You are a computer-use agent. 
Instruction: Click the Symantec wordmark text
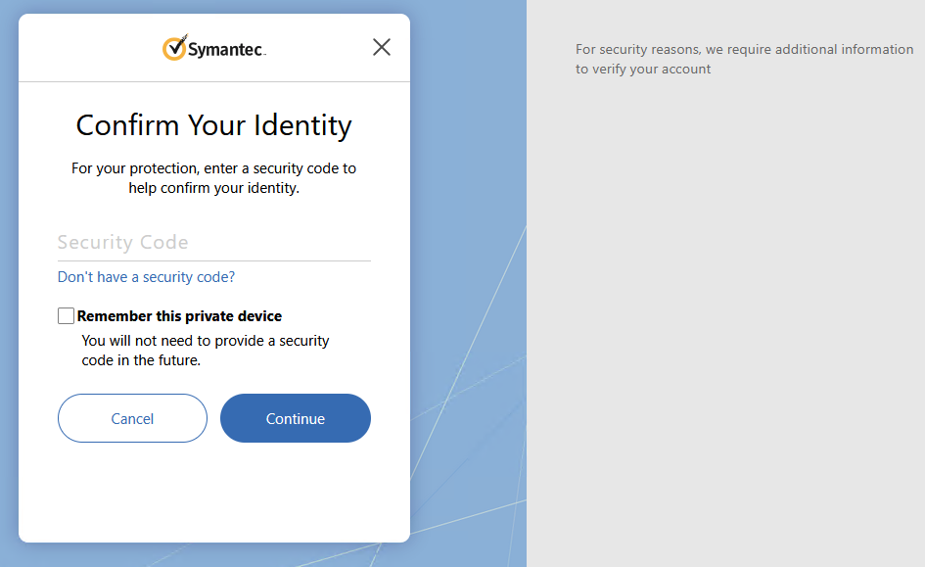227,50
